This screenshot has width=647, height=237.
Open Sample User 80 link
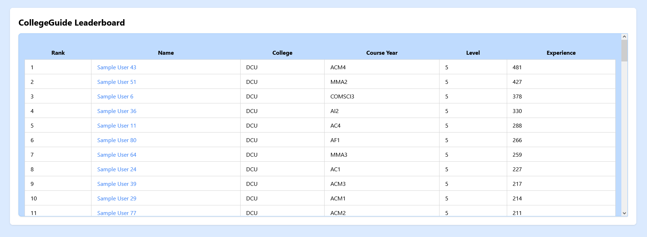tap(117, 140)
